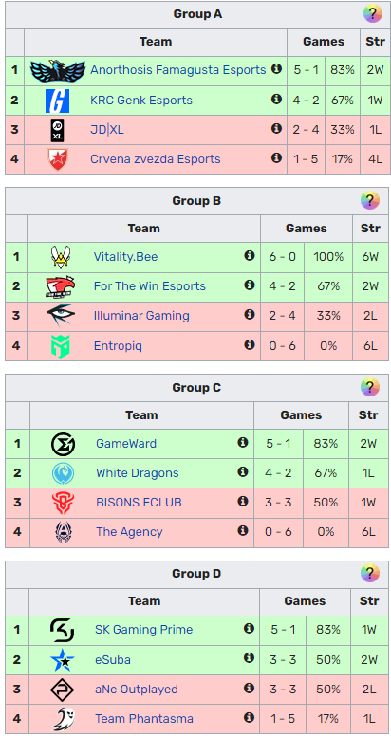Click the Group A rainbow help icon
Image resolution: width=391 pixels, height=736 pixels.
372,13
